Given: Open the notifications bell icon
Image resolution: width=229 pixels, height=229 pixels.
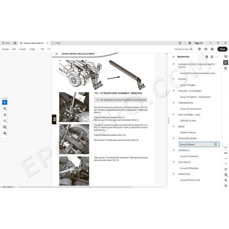Looking at the screenshot, I should 185,43.
